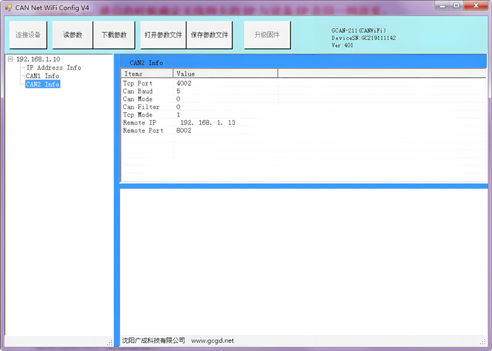Select IP Address Info in tree
This screenshot has height=351, width=492.
(x=54, y=68)
